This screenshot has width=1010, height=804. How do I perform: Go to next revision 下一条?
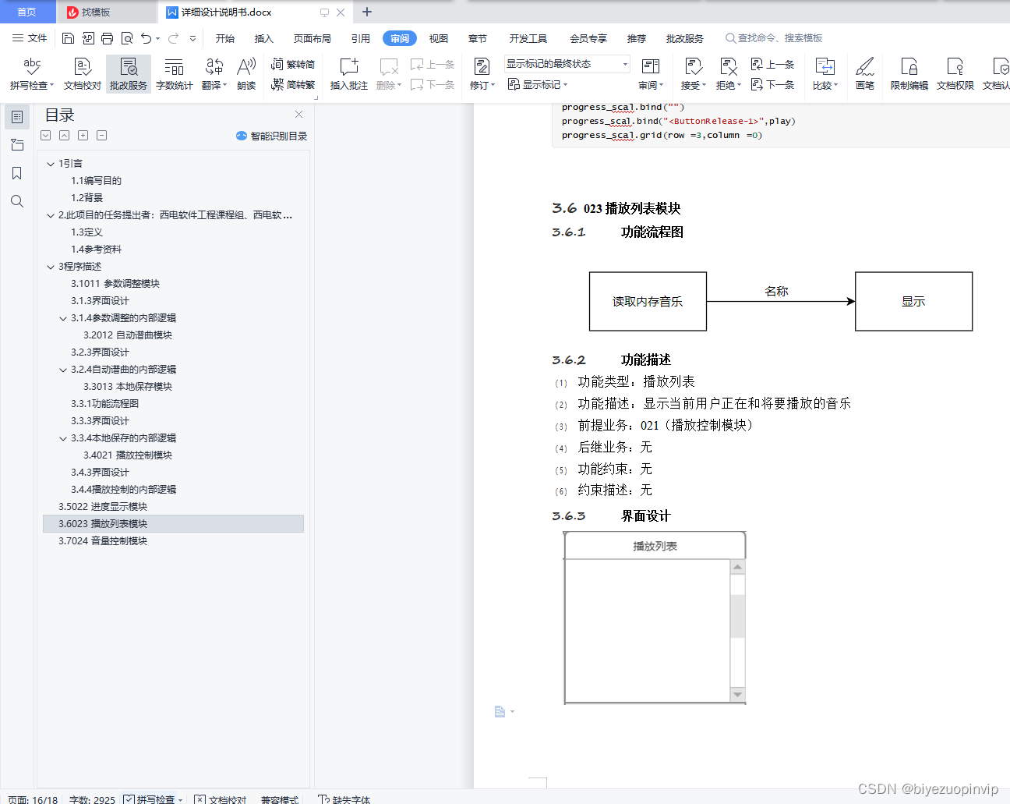click(772, 84)
